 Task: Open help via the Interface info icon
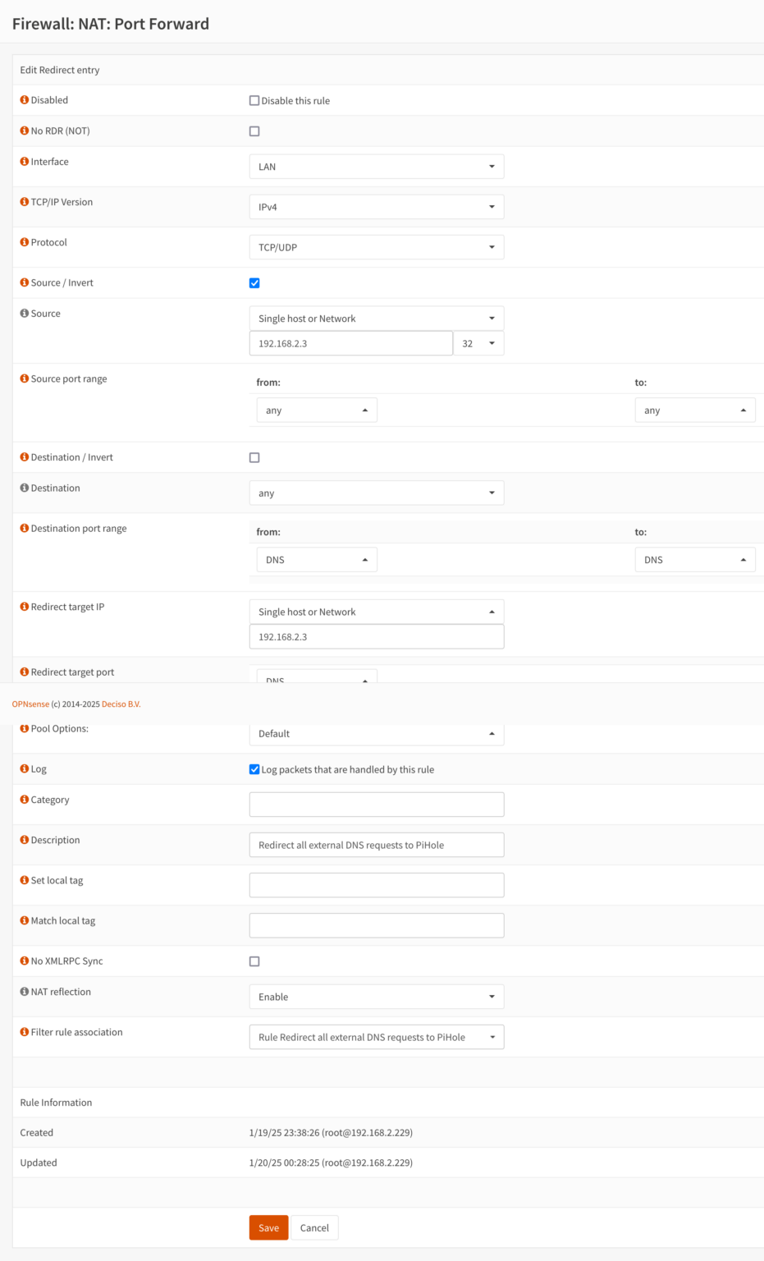[24, 162]
